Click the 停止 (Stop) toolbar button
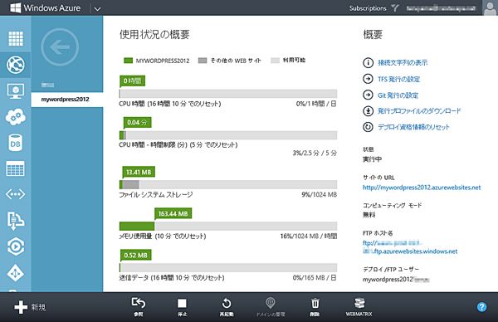 [182, 307]
